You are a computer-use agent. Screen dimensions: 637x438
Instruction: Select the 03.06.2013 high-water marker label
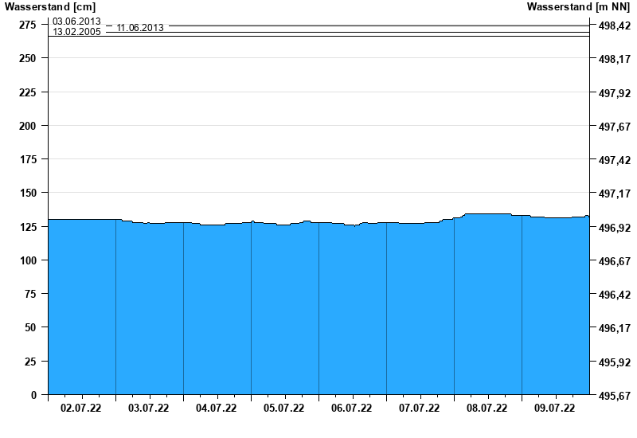[76, 22]
